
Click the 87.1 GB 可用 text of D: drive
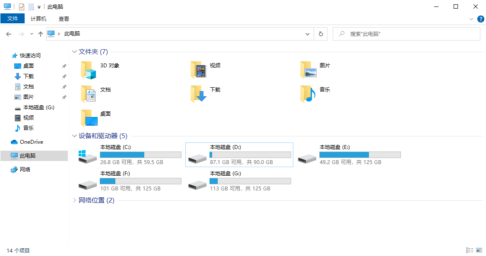click(x=226, y=162)
